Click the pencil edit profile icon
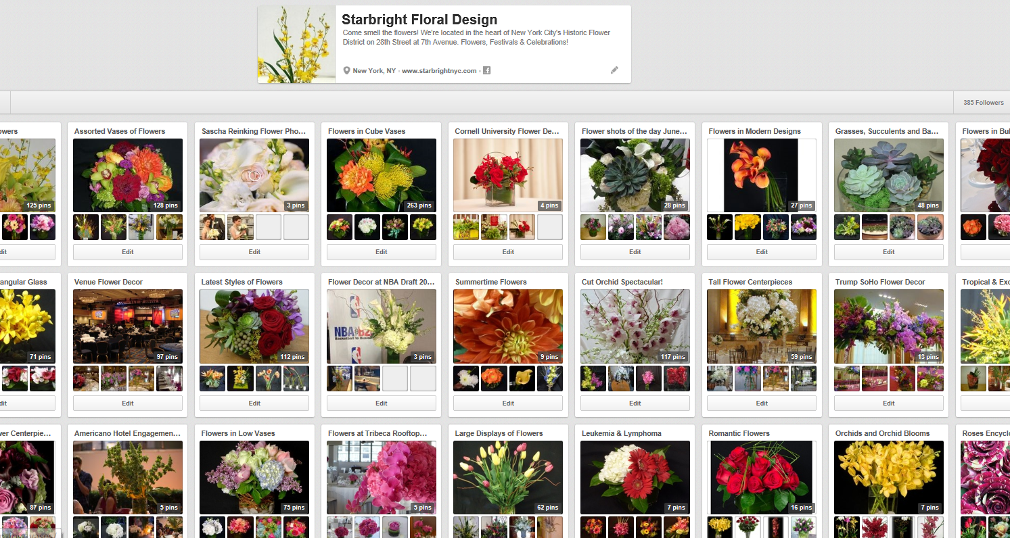Screen dimensions: 1010x538 pyautogui.click(x=614, y=70)
